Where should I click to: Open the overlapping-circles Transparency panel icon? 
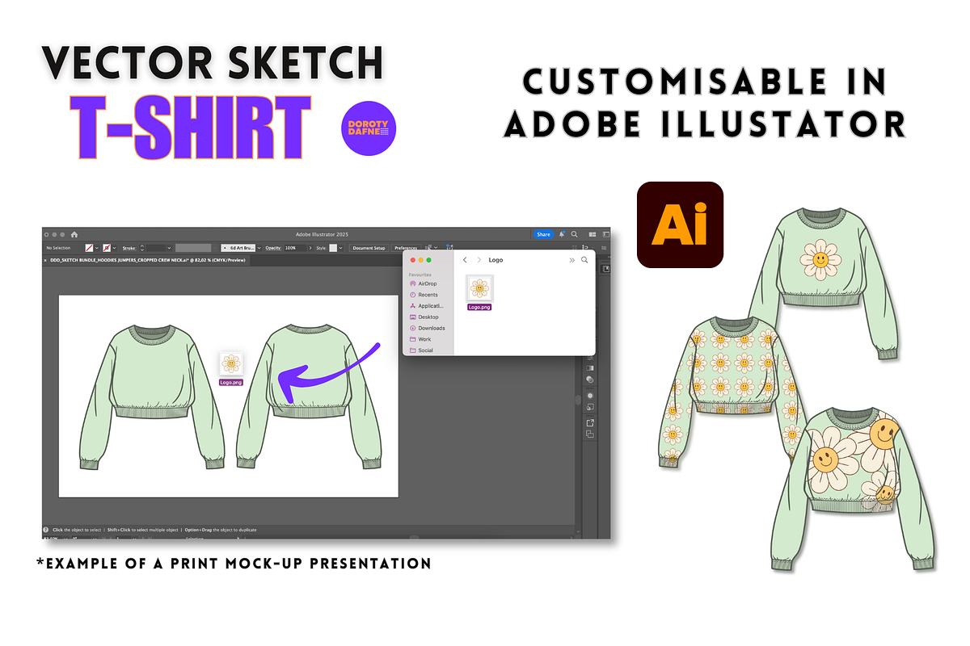click(590, 380)
